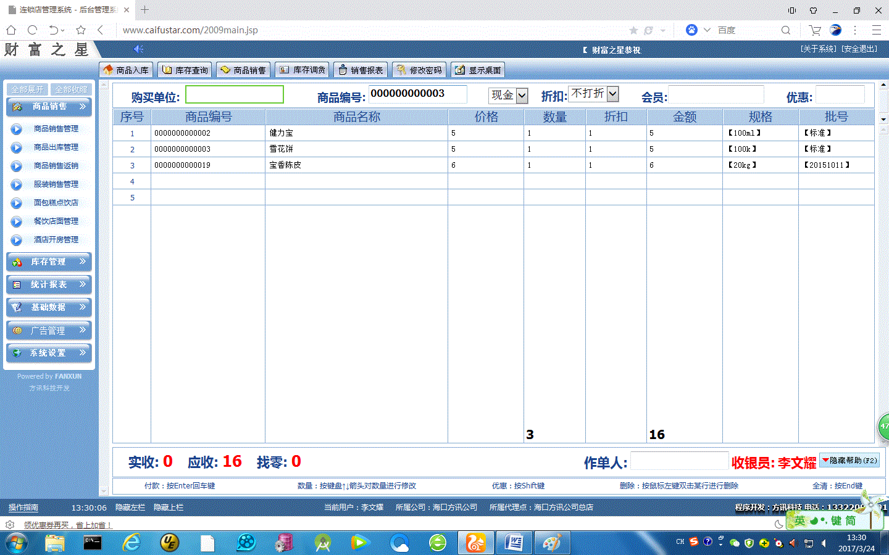
Task: Click the 销售报表 printer icon button
Action: point(361,70)
